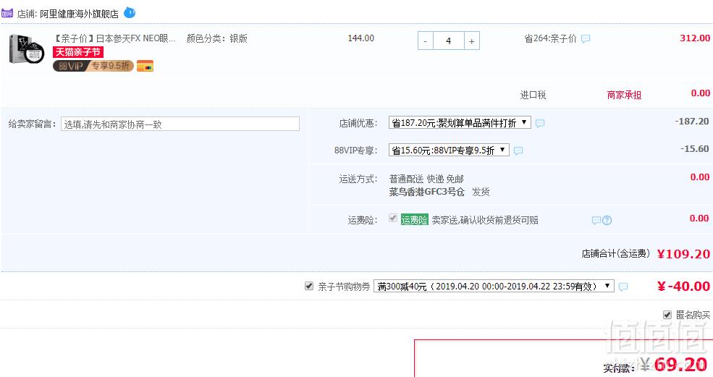The image size is (713, 377).
Task: Click the 给卖家留言 message input field
Action: pyautogui.click(x=180, y=124)
